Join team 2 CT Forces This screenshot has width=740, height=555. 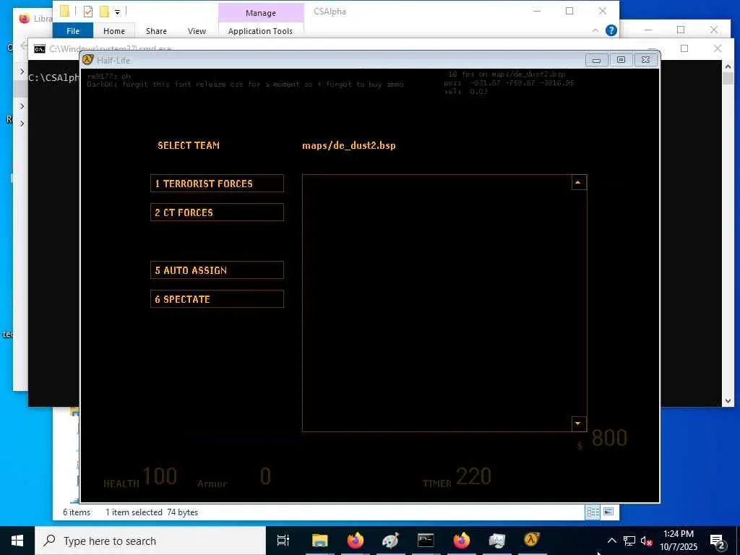217,212
